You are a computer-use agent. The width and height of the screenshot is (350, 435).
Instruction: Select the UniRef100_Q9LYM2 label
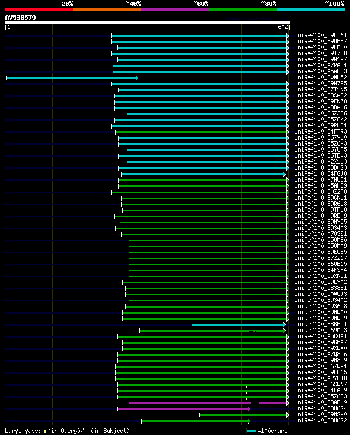[x=320, y=282]
